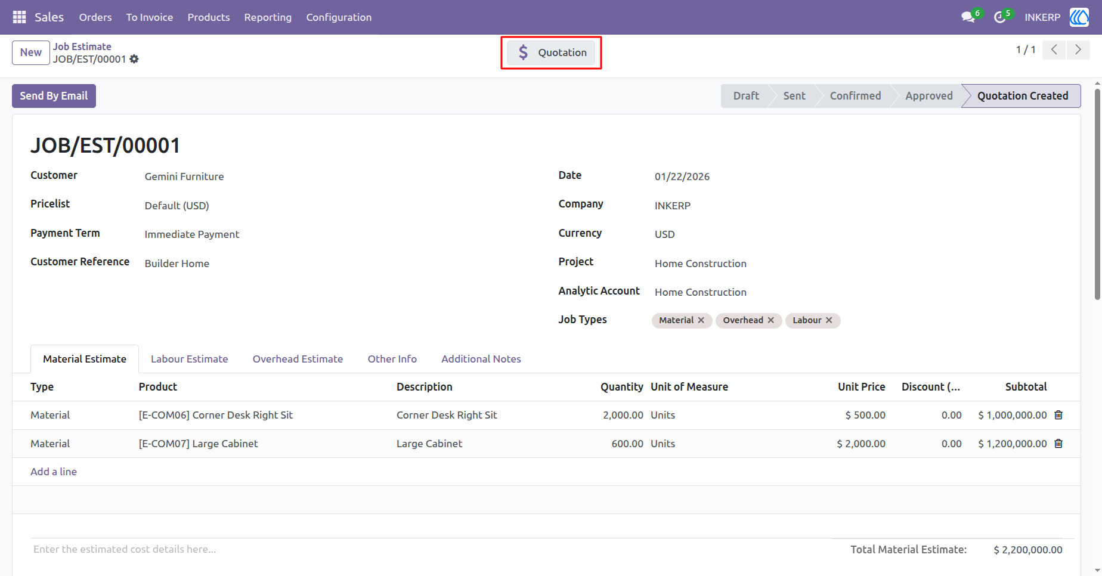Edit the Date field 01/22/2026
Screen dimensions: 1102x576
[x=682, y=176]
